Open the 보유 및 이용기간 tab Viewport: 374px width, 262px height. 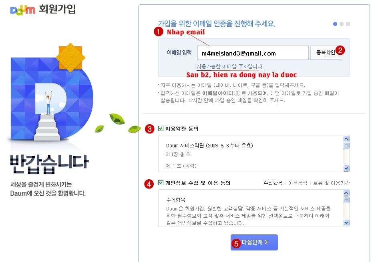(331, 183)
